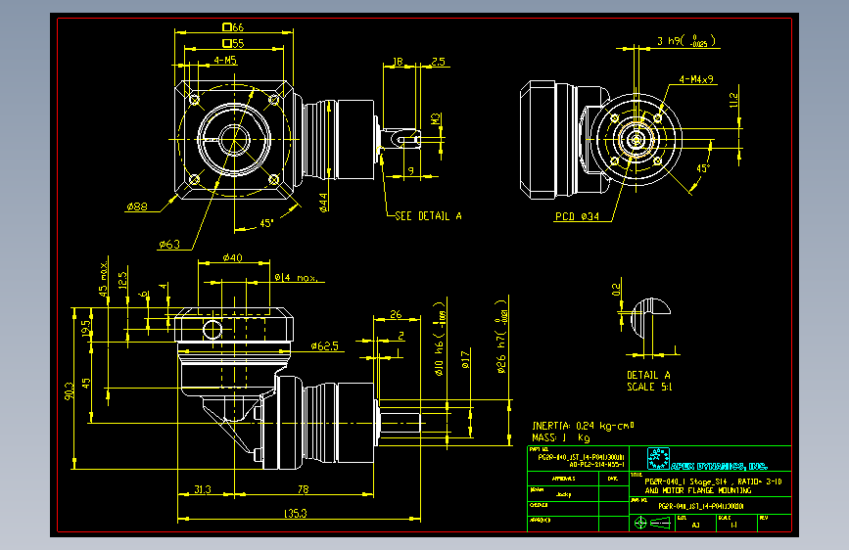Click the ø17 dimension label

click(x=465, y=359)
